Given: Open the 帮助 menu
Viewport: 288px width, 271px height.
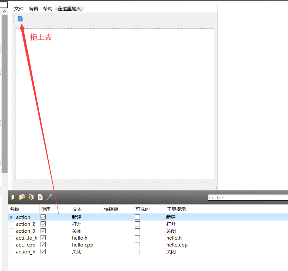Looking at the screenshot, I should (x=48, y=8).
